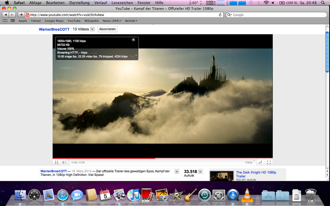330x206 pixels.
Task: Open Top Sites grid icon
Action: pos(13,21)
